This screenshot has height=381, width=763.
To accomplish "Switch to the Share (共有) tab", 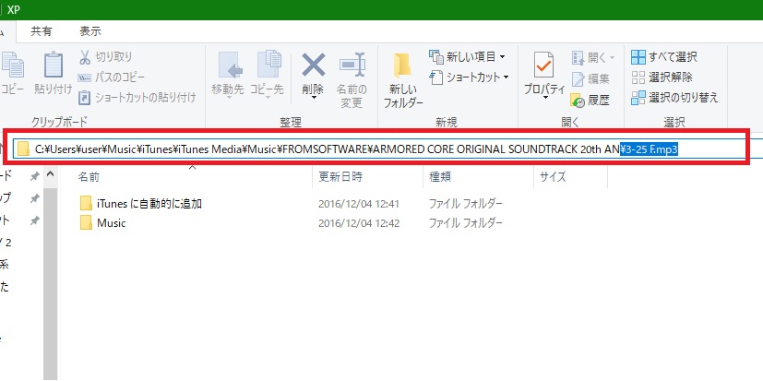I will pyautogui.click(x=42, y=31).
